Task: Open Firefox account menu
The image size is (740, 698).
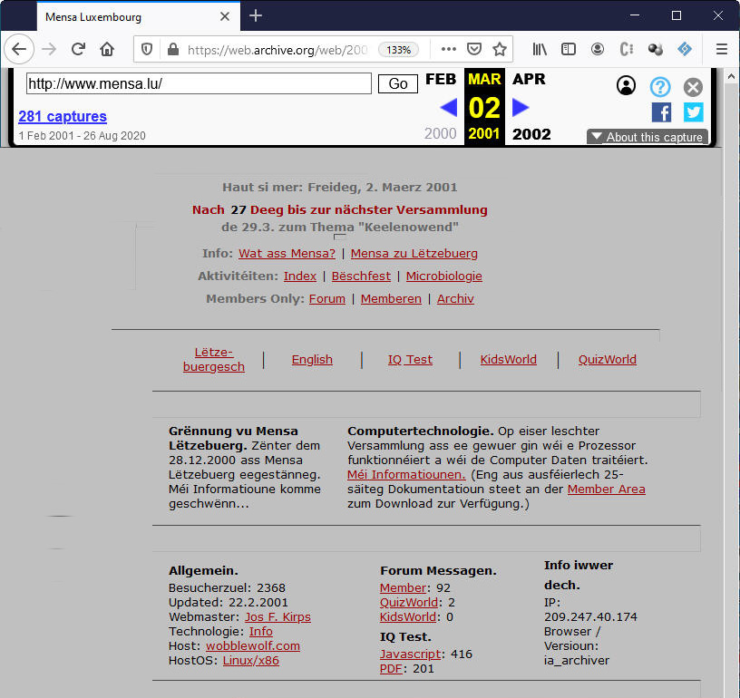Action: coord(598,49)
